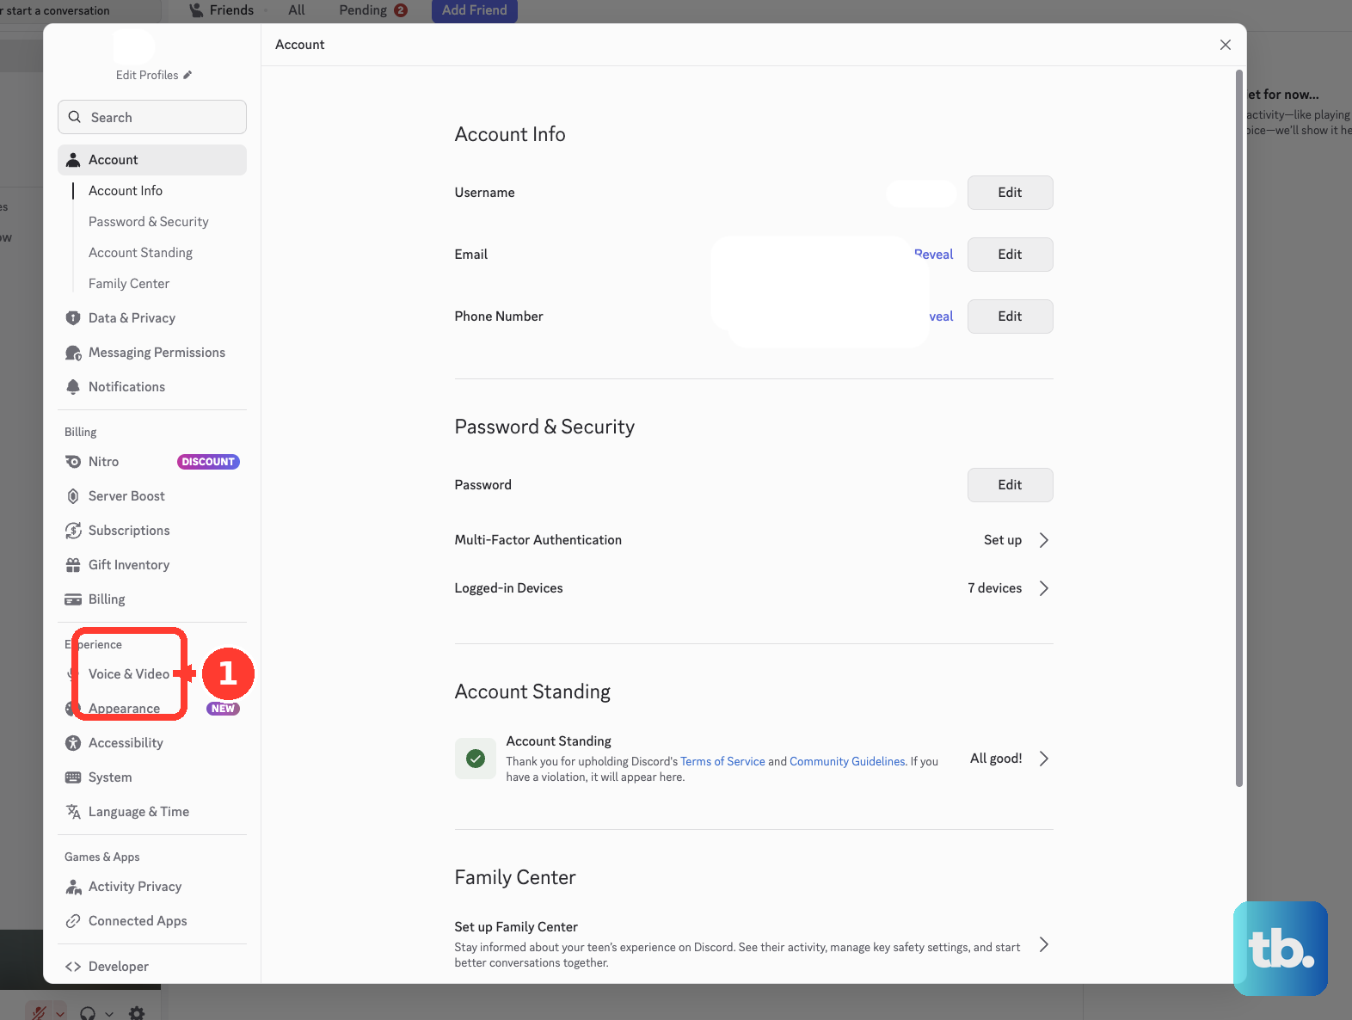
Task: Click the Server Boost gem icon
Action: click(x=73, y=496)
